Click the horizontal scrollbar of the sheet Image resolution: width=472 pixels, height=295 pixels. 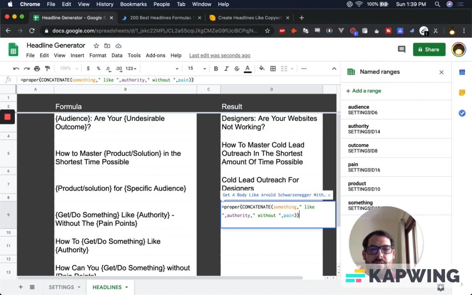coord(160,278)
